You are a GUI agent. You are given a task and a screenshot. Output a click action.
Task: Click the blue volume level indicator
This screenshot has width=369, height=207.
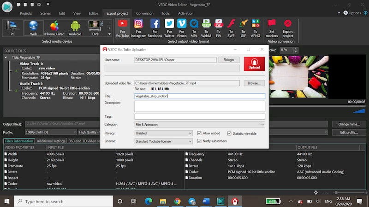click(359, 111)
